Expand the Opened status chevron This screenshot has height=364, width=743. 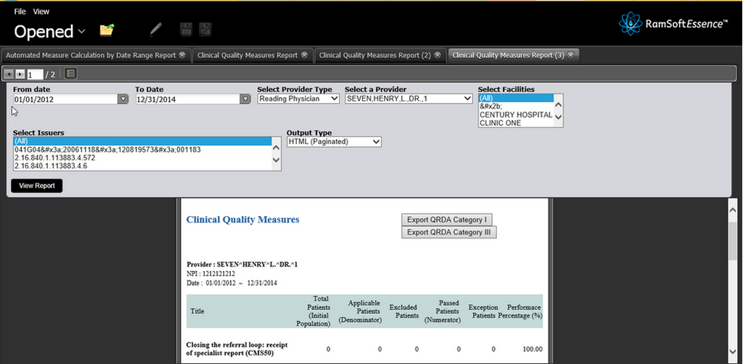[82, 32]
